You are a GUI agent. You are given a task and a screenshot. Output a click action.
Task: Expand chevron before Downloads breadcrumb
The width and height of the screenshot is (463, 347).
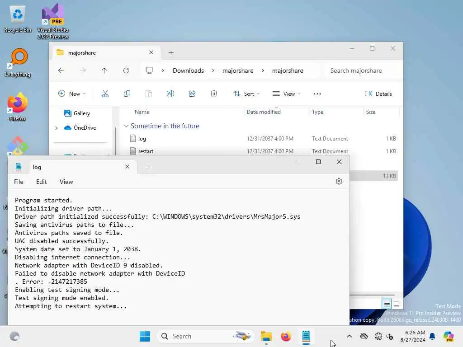point(163,70)
